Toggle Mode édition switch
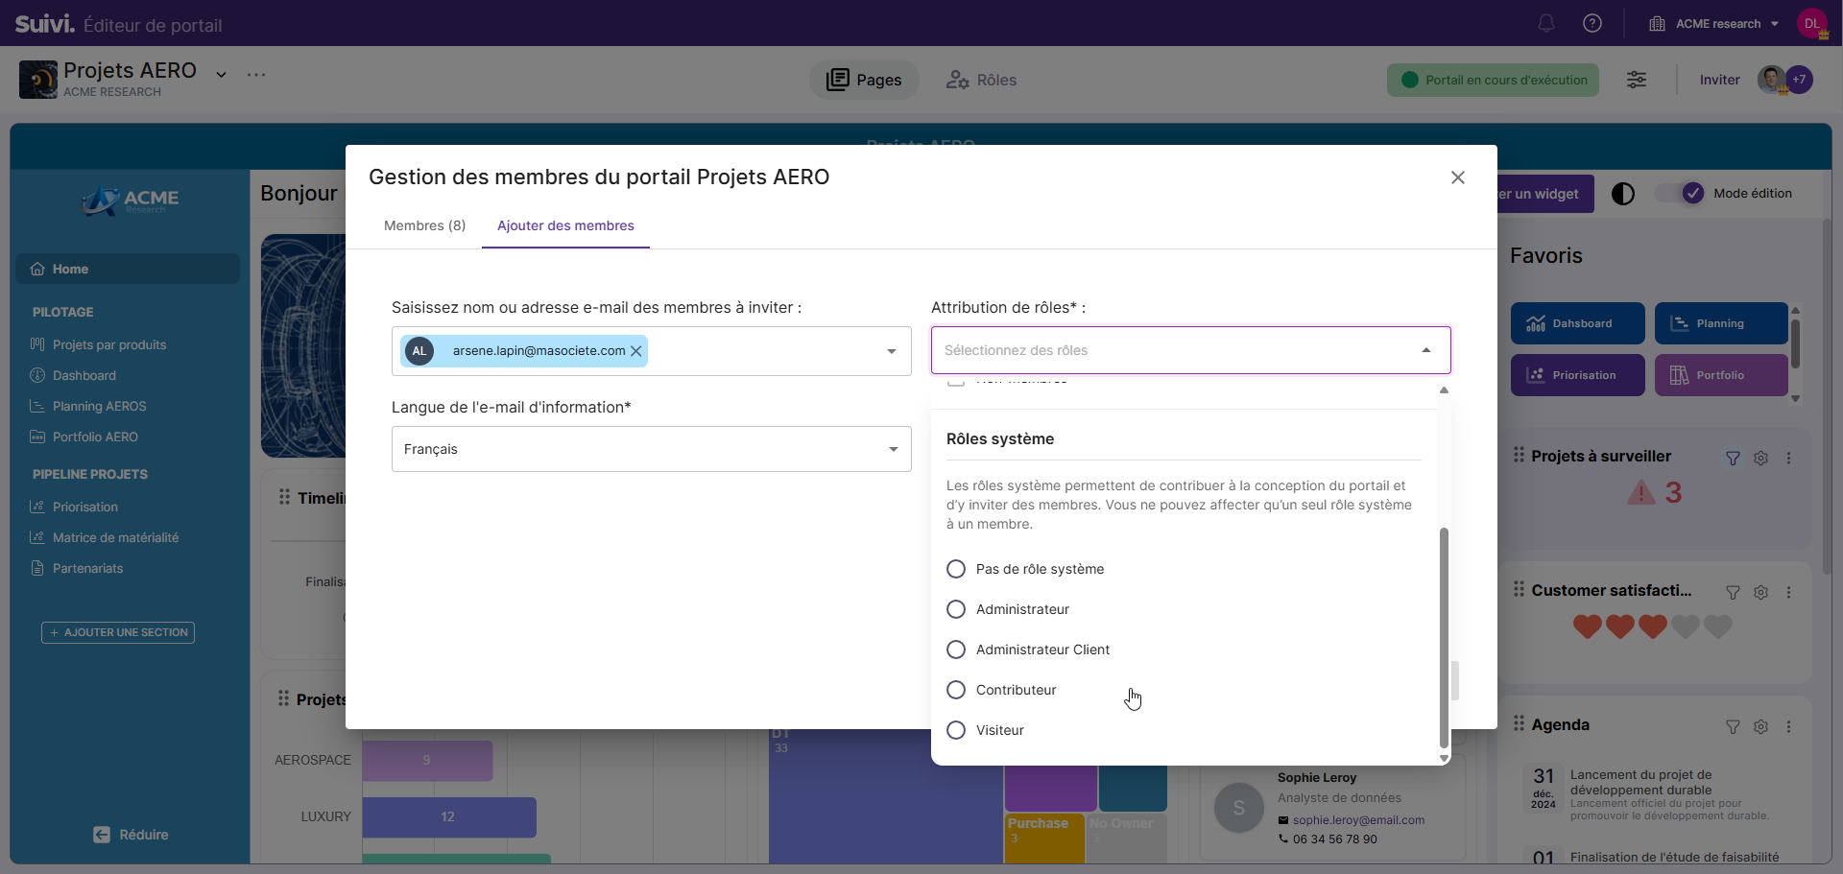This screenshot has height=874, width=1843. click(1680, 194)
